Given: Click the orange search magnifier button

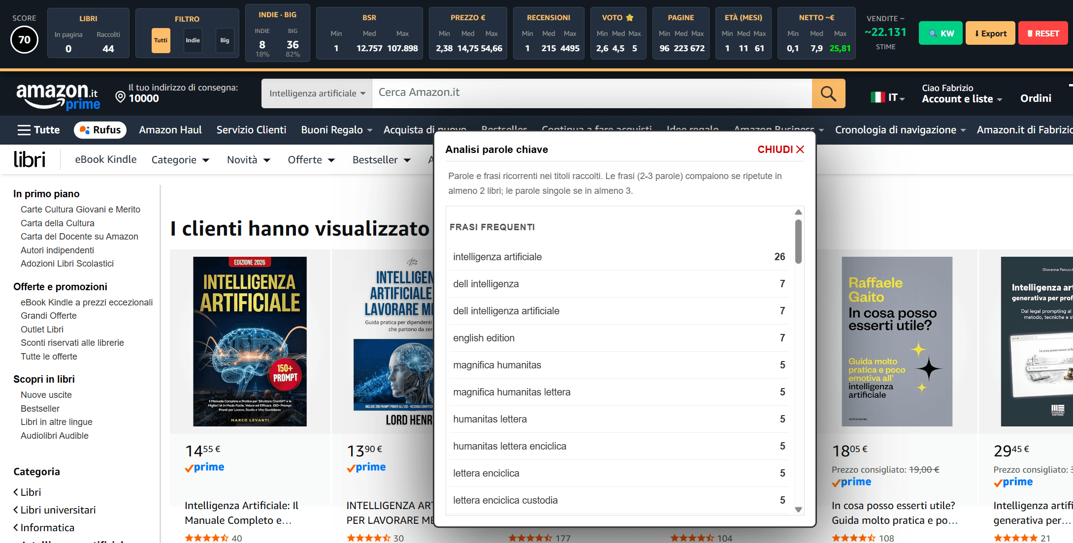Looking at the screenshot, I should coord(828,93).
